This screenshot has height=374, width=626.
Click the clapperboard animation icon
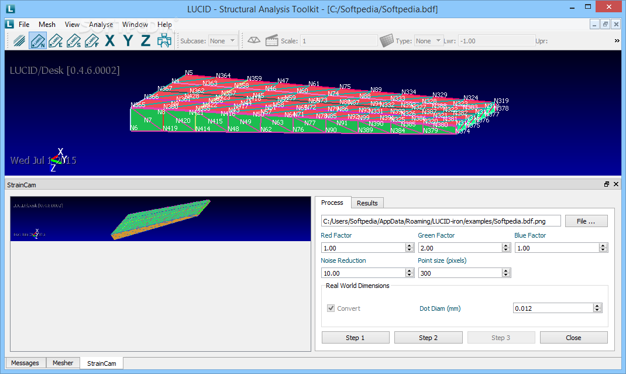272,40
